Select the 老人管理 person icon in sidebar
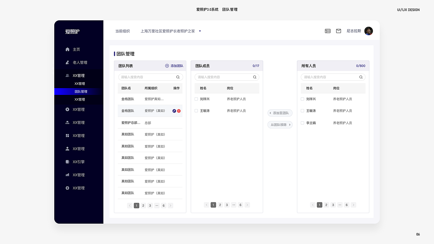Viewport: 434px width, 244px height. [x=67, y=62]
